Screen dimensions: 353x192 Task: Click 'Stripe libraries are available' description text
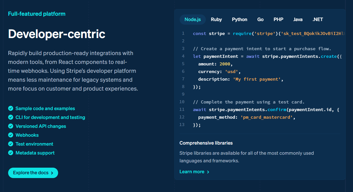tap(247, 157)
